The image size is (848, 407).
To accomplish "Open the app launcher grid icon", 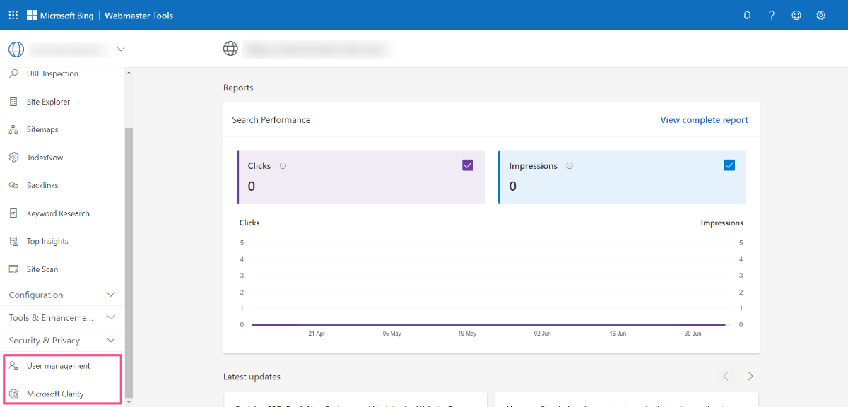I will (13, 15).
